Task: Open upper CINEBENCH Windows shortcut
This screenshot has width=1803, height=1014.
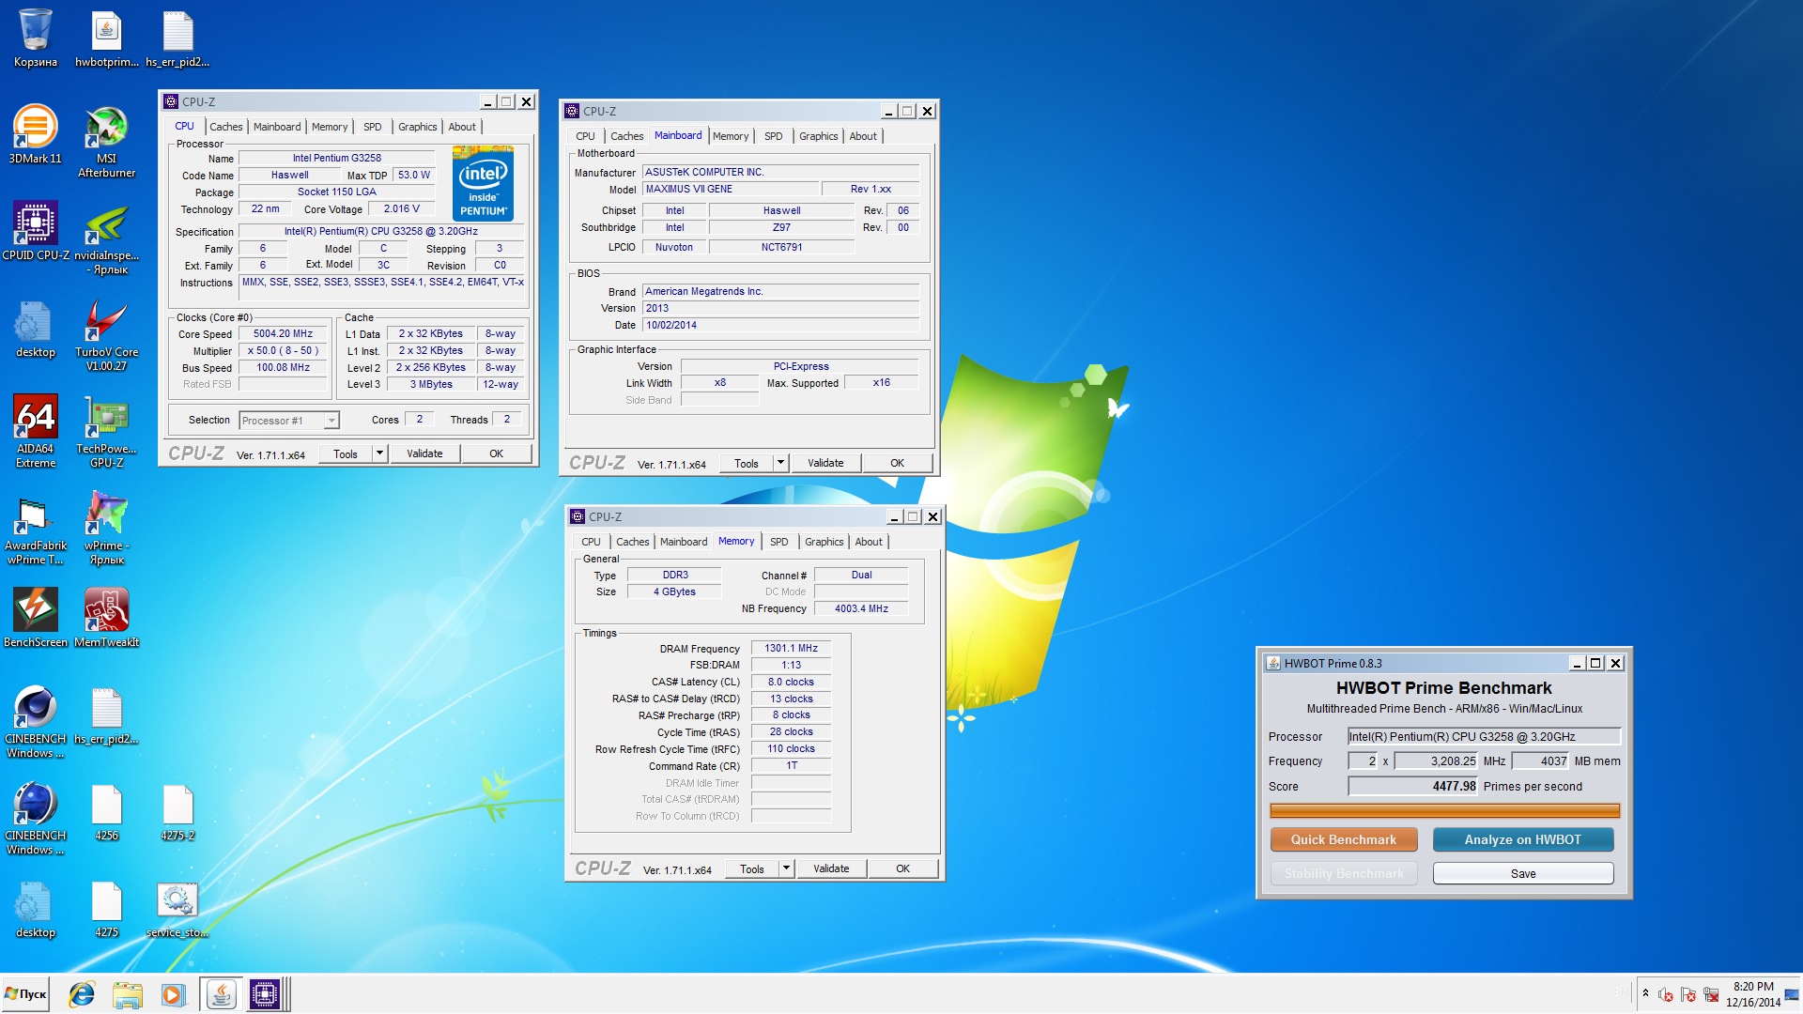Action: click(36, 721)
